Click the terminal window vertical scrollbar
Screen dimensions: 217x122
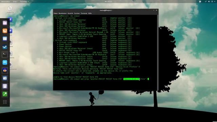pos(158,52)
